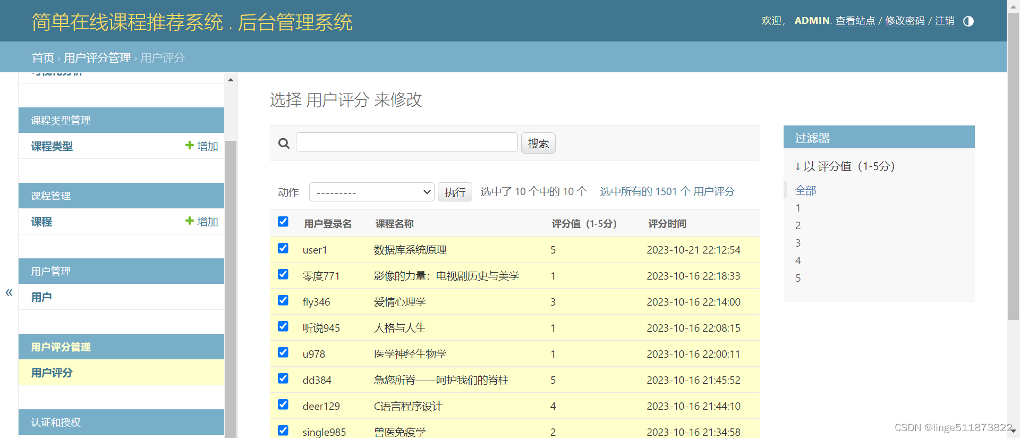Open the 零度771 rating entry
Screen dimensions: 1020x438
point(321,276)
